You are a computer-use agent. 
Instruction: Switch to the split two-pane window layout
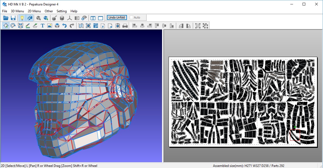[x=93, y=18]
